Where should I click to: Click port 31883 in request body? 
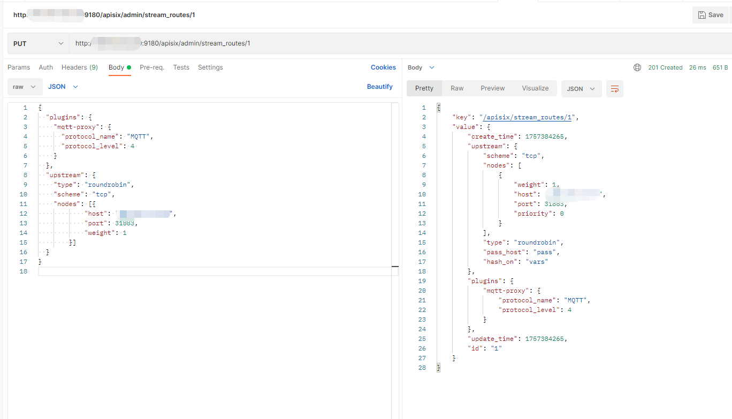point(125,223)
